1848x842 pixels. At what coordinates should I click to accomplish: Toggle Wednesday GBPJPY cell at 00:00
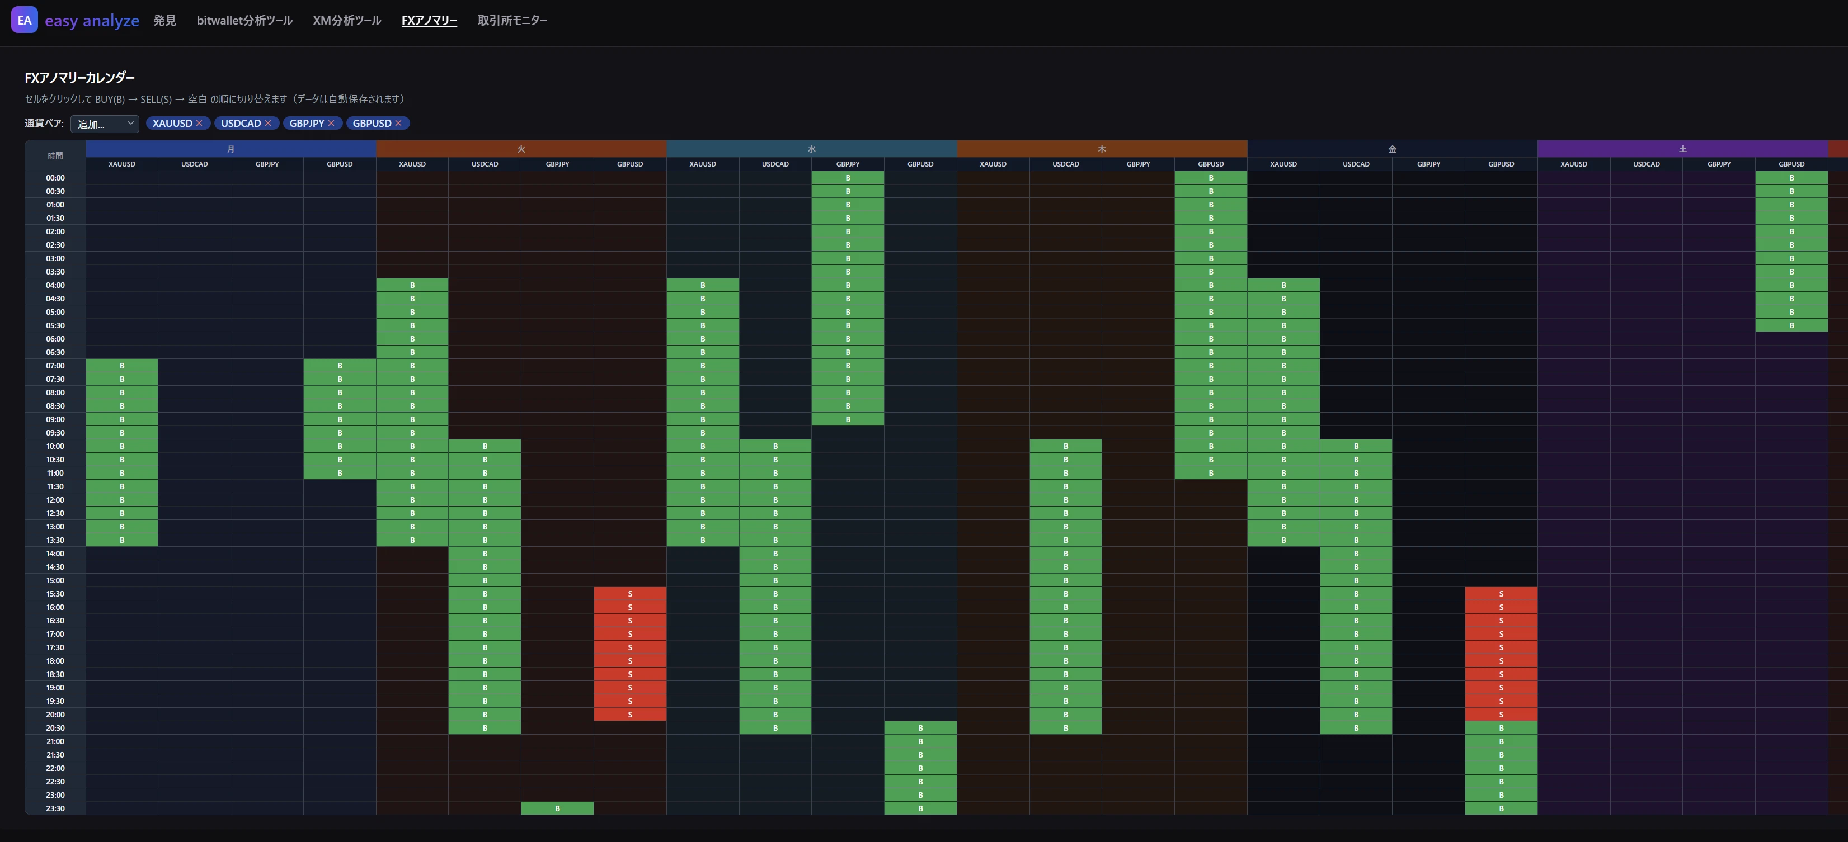848,178
